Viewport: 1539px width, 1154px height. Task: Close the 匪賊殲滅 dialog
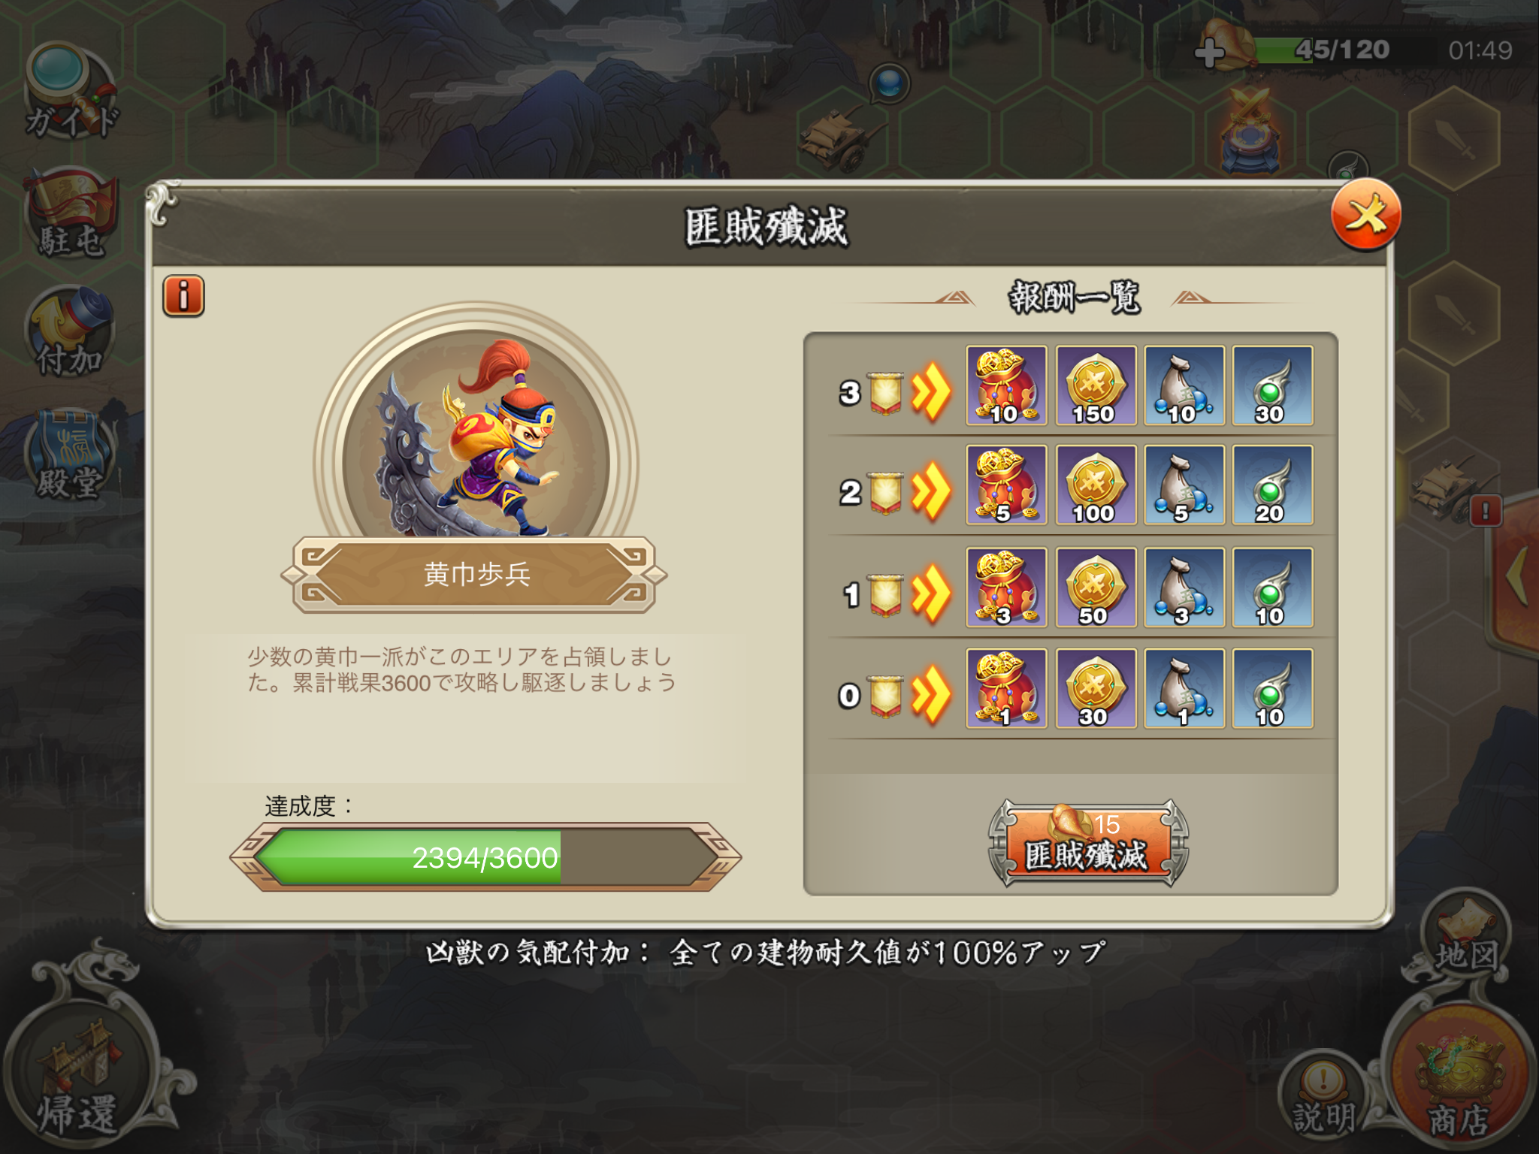click(x=1365, y=215)
